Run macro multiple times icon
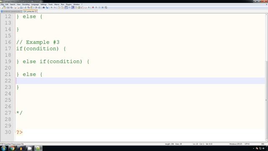The width and height of the screenshot is (268, 151). [x=103, y=8]
